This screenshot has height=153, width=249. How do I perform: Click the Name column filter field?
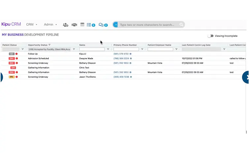[x=92, y=49]
